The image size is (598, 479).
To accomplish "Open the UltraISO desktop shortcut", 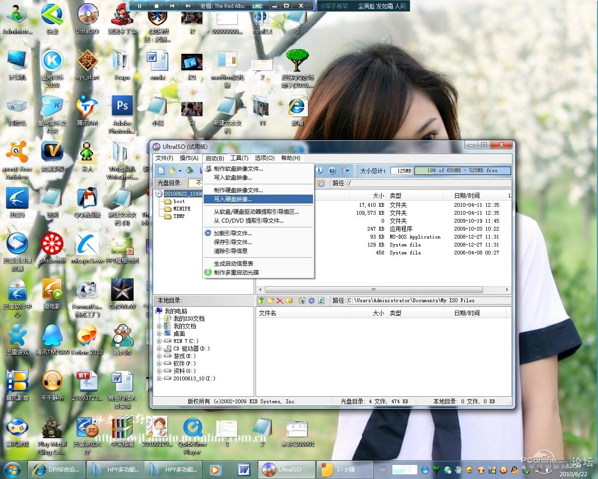I will (x=87, y=20).
